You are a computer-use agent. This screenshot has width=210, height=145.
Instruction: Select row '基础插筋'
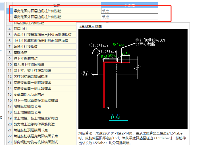(44, 53)
